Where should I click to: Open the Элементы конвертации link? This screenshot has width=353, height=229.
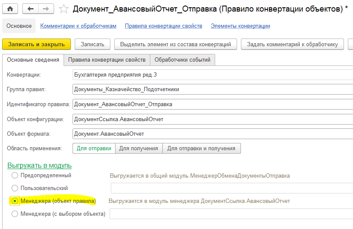point(240,26)
